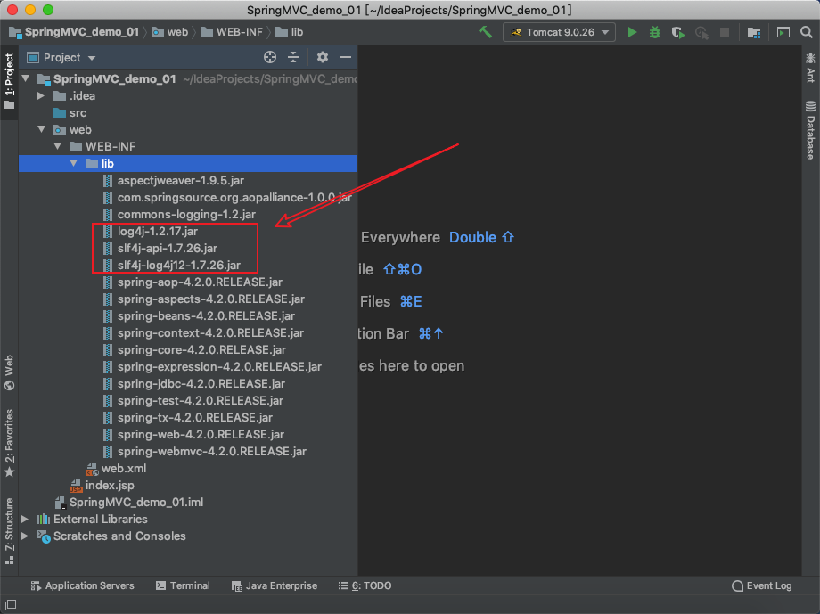Click the Stop square icon
This screenshot has height=614, width=820.
[x=725, y=32]
